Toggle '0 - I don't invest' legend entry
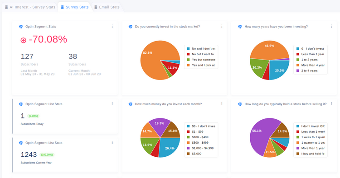The width and height of the screenshot is (340, 178). (310, 49)
